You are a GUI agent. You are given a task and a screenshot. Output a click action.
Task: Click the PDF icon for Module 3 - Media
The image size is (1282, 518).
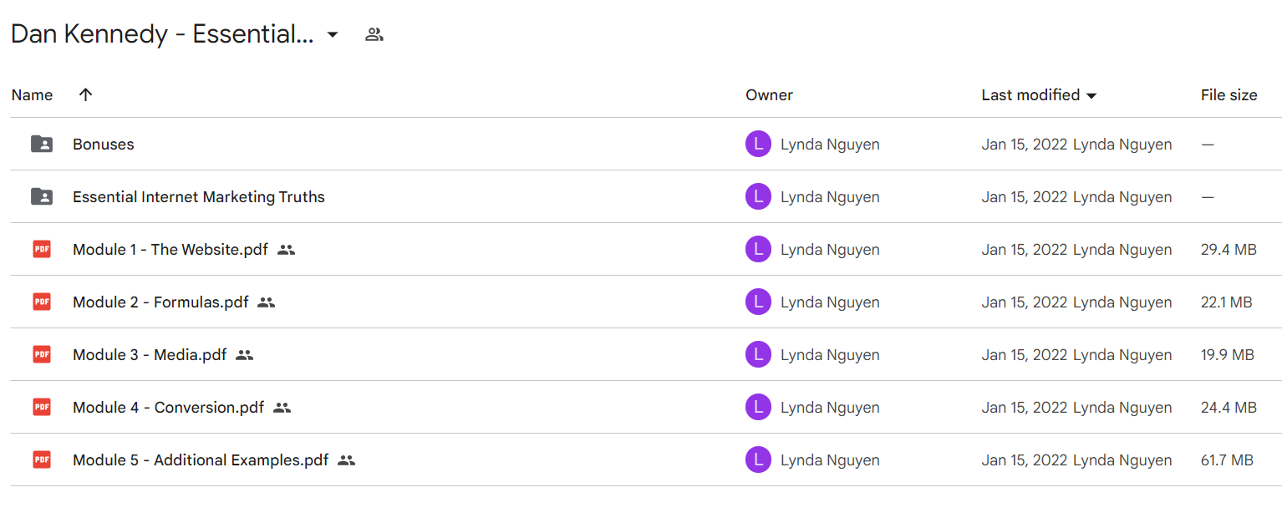pos(42,354)
